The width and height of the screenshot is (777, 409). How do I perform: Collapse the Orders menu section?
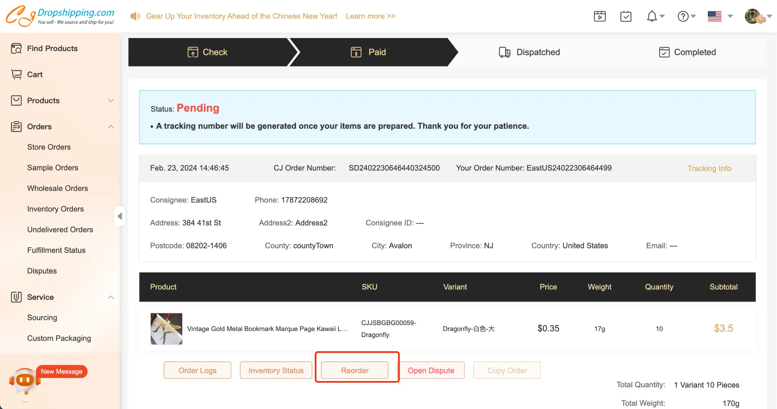coord(111,127)
